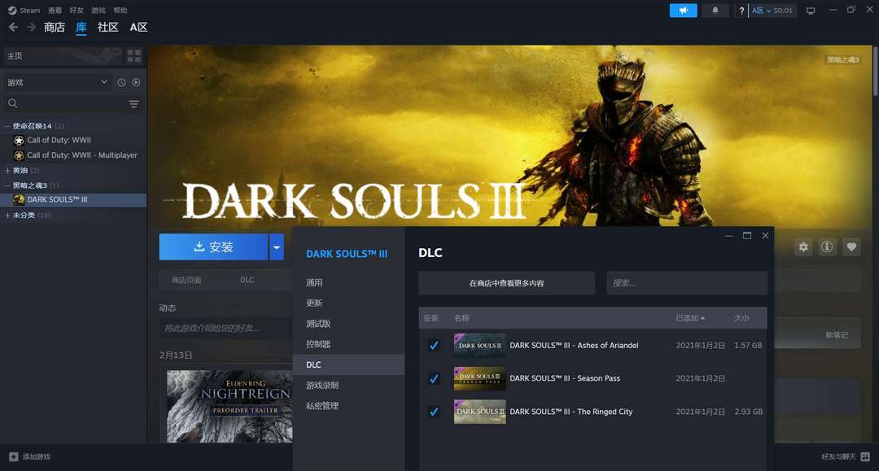Open the 好友 menu
This screenshot has width=879, height=471.
(77, 10)
